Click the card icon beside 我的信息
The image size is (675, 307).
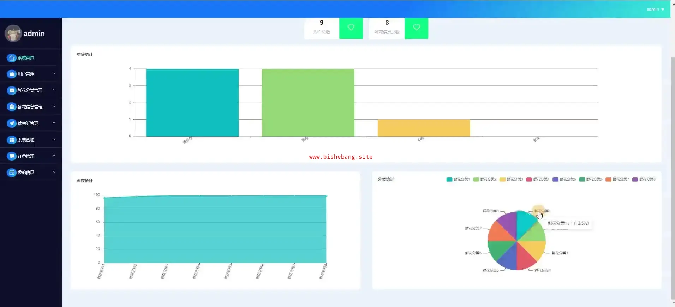(12, 173)
